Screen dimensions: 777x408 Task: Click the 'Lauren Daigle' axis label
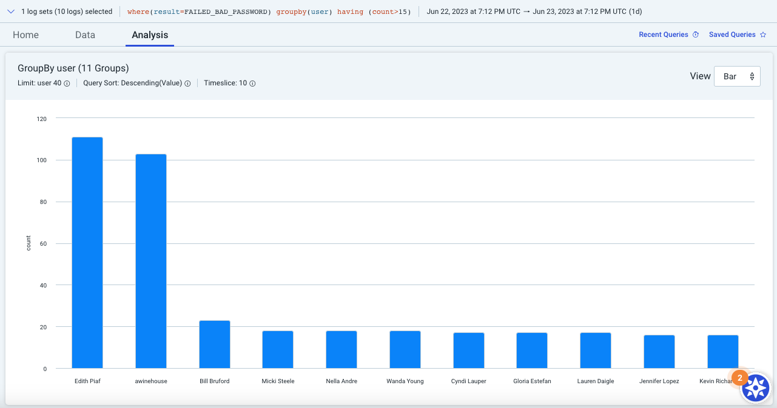point(596,381)
